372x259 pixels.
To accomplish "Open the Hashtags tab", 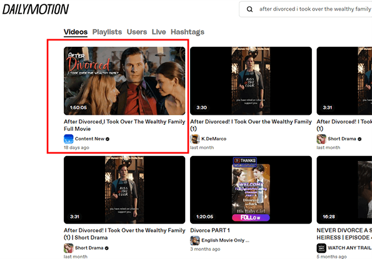I will 188,32.
